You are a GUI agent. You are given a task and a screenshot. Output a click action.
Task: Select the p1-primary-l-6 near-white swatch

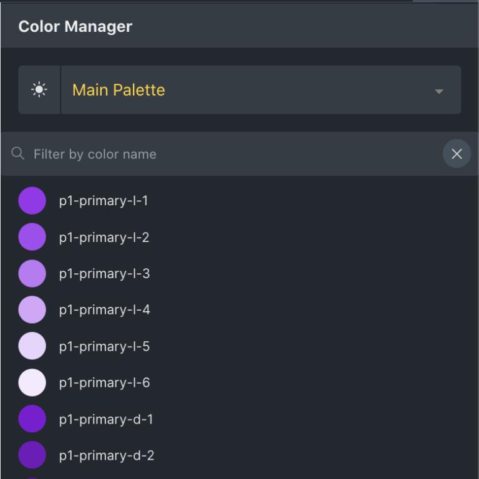pyautogui.click(x=32, y=382)
